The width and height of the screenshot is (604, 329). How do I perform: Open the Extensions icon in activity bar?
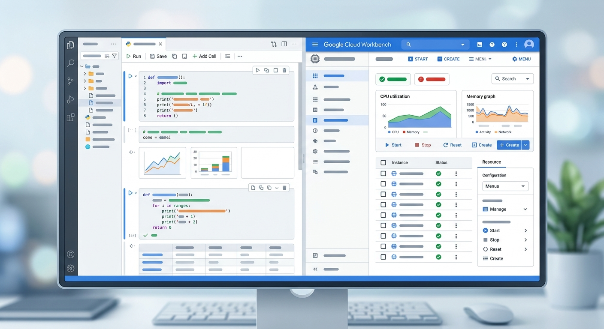(x=70, y=117)
